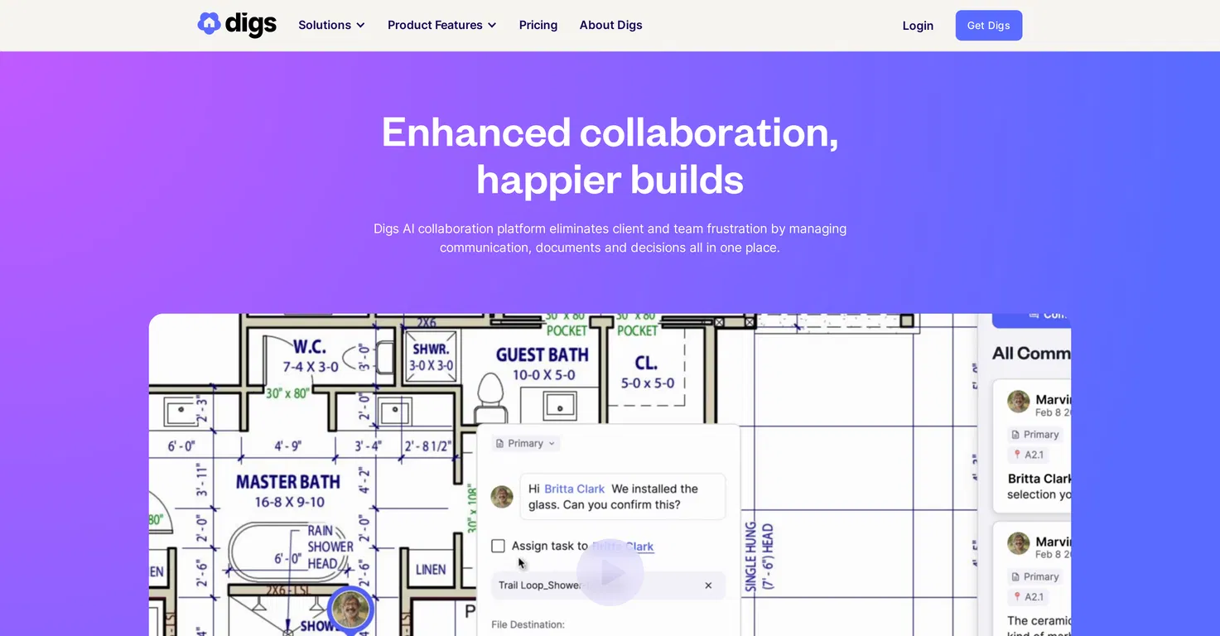Click the All Comments heading

(x=1031, y=354)
